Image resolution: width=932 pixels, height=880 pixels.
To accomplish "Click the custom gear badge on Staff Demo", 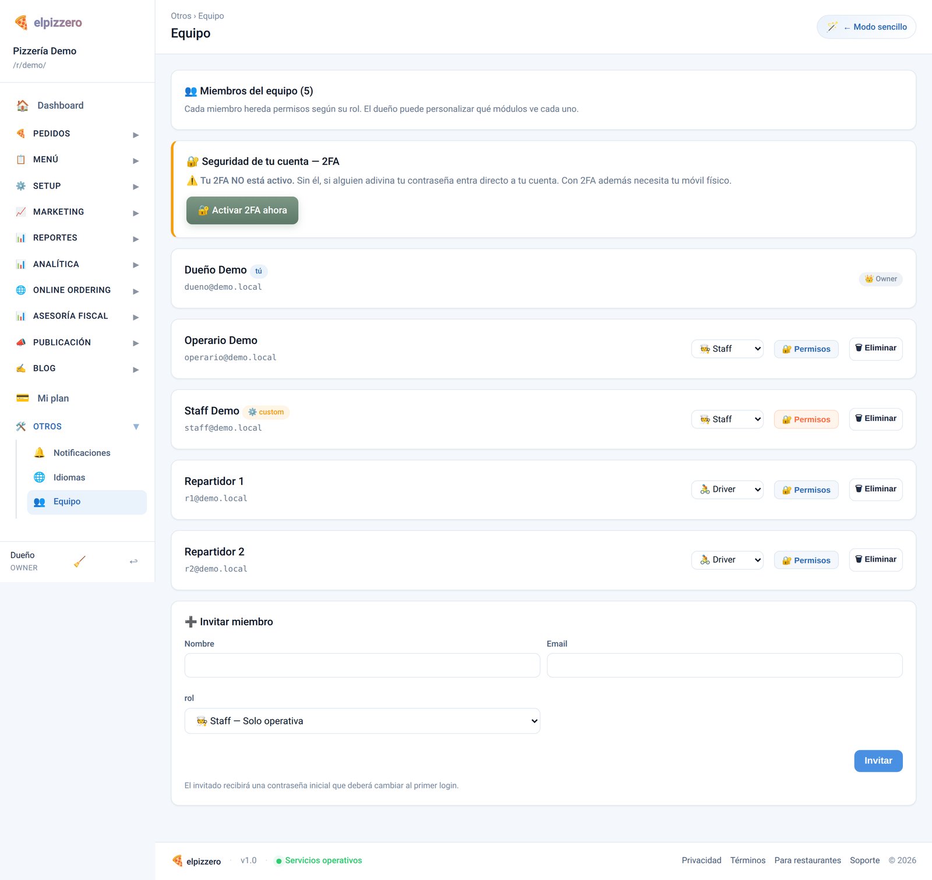I will pyautogui.click(x=266, y=412).
